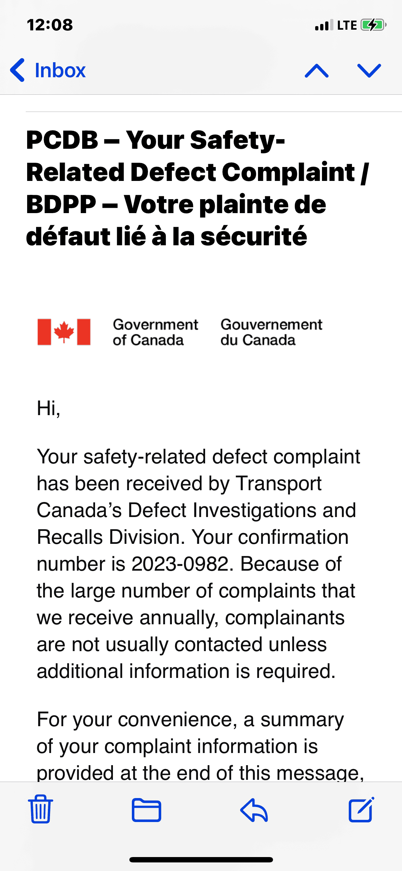
Task: Return to the Inbox label
Action: click(x=60, y=70)
